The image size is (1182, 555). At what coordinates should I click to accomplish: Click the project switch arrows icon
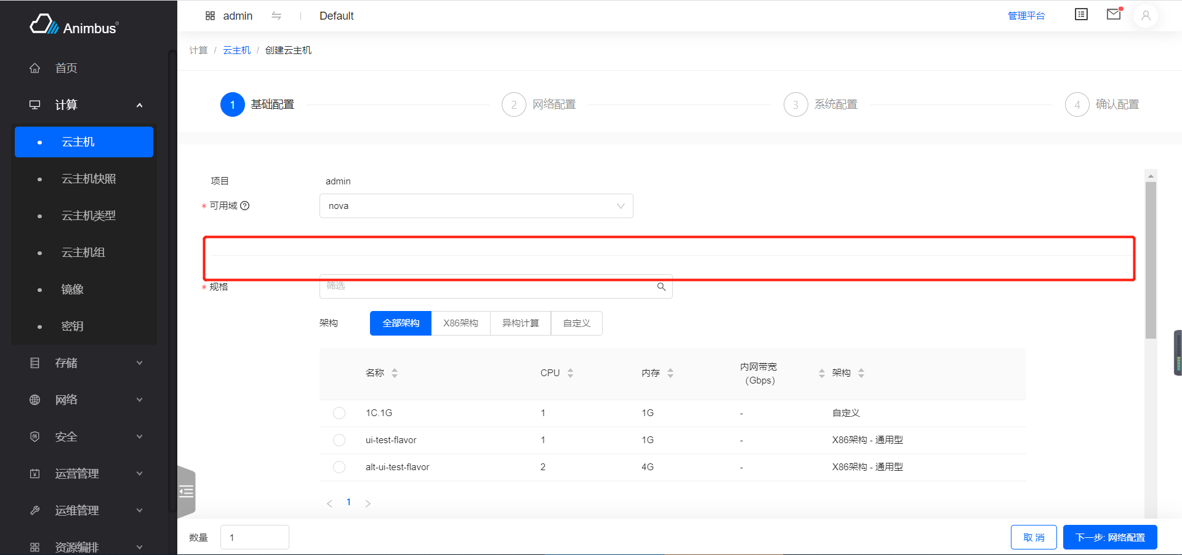click(276, 16)
